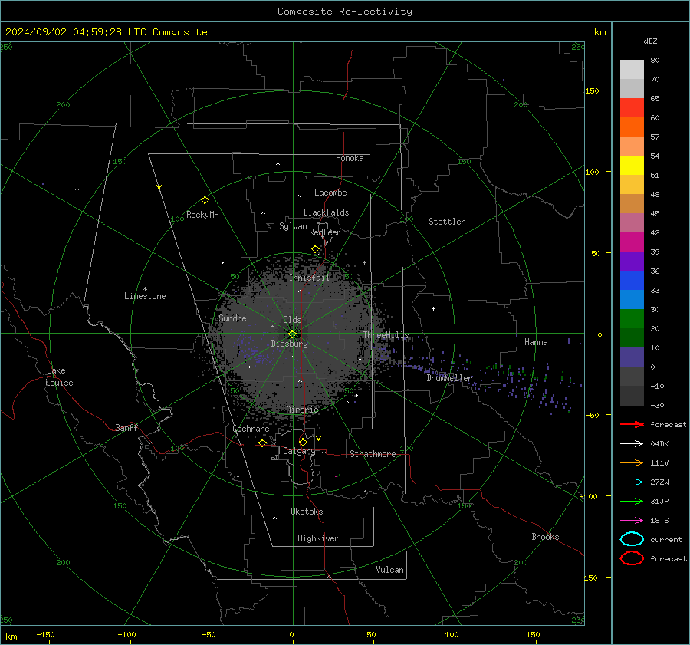Click the cyan current ellipse icon
The width and height of the screenshot is (690, 645).
point(632,539)
